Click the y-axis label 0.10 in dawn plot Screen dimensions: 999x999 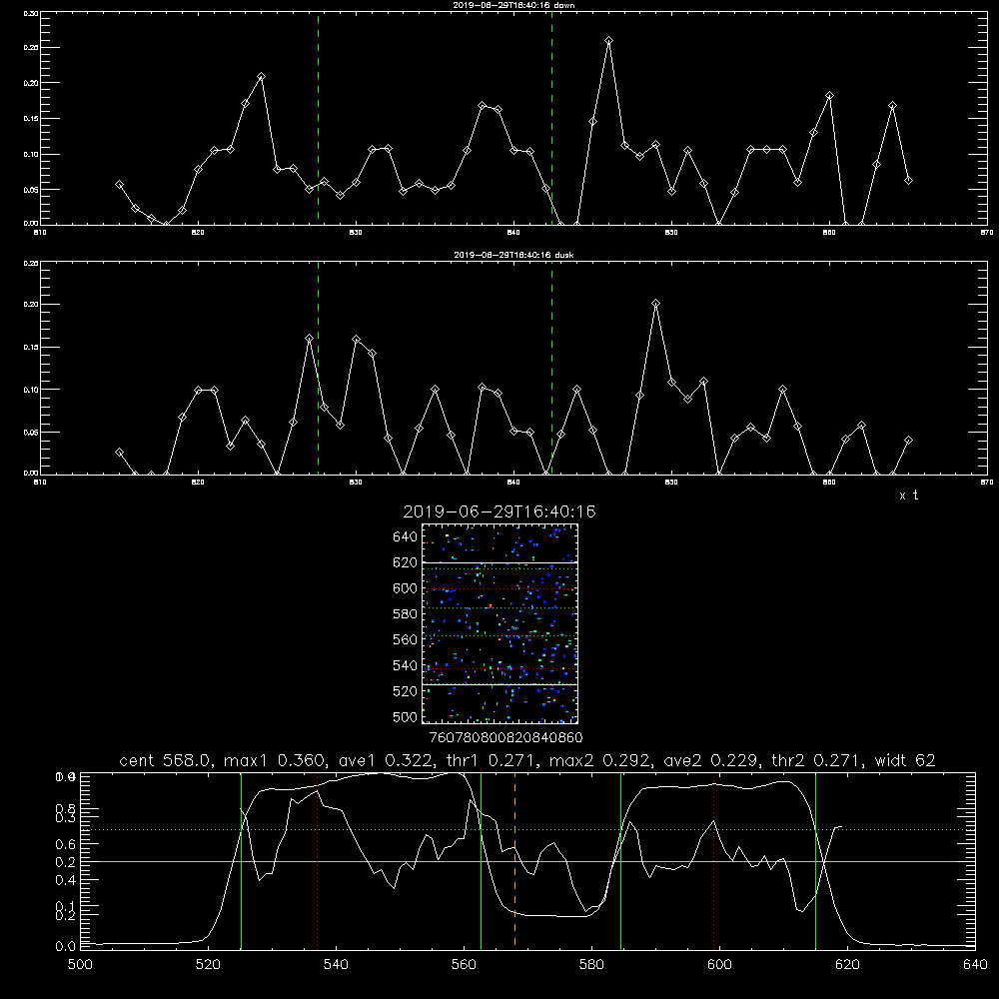point(31,154)
